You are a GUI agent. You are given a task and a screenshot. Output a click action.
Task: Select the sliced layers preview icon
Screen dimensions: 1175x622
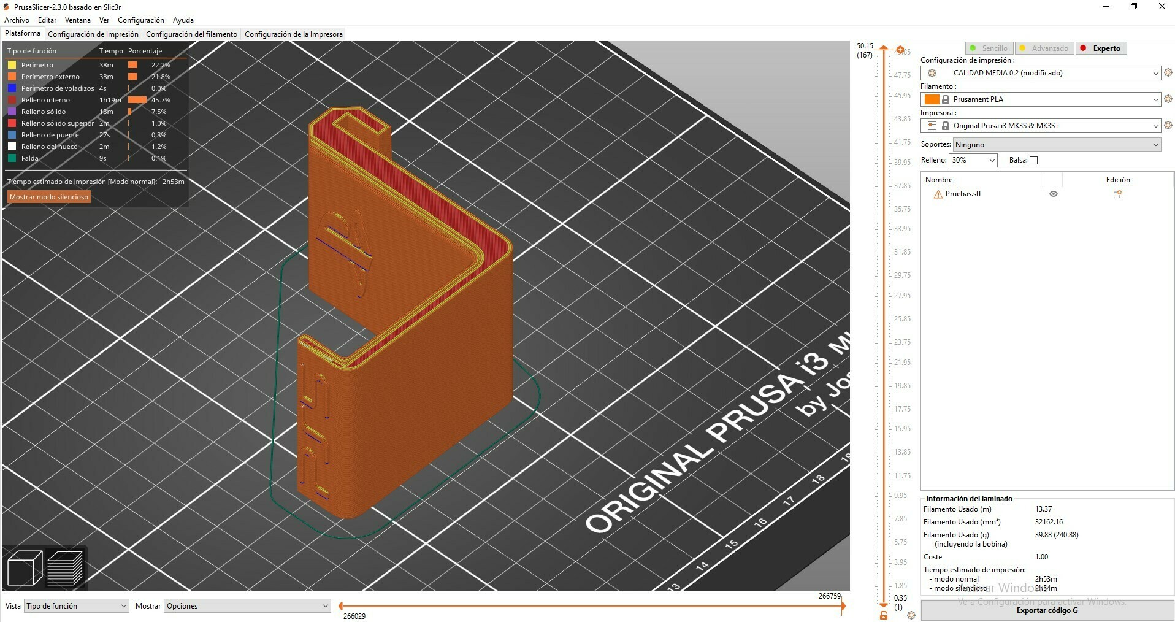[x=65, y=568]
